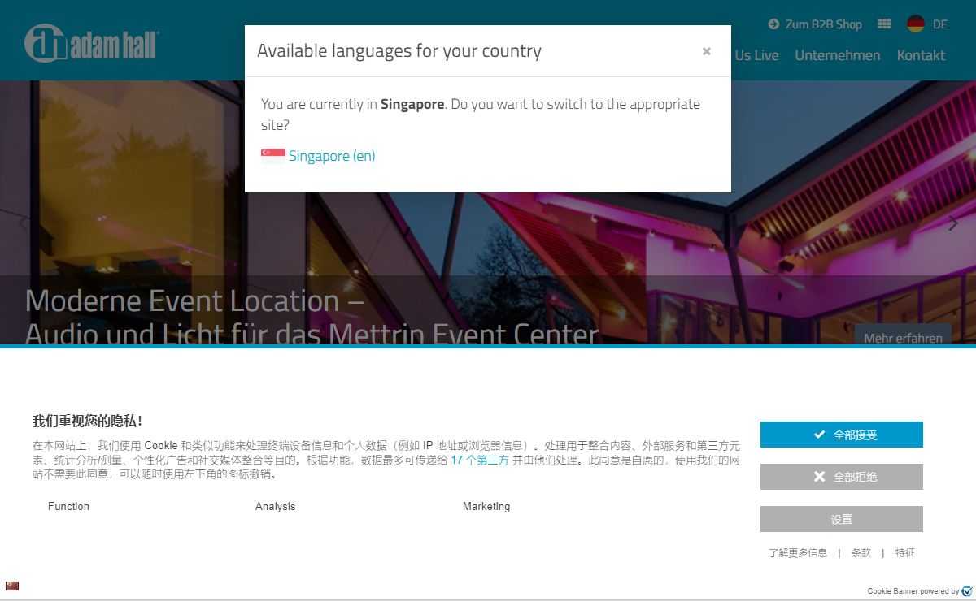The height and width of the screenshot is (601, 976).
Task: Reject all cookies with 全部拒绝 button
Action: pyautogui.click(x=841, y=477)
